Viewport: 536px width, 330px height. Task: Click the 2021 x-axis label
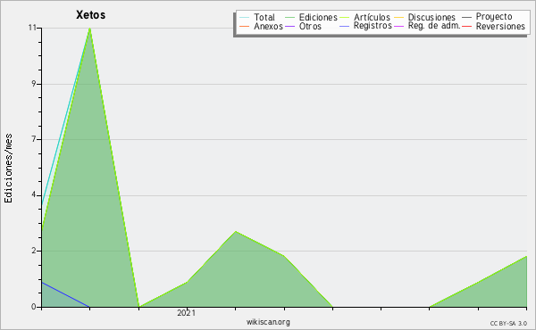coord(187,312)
